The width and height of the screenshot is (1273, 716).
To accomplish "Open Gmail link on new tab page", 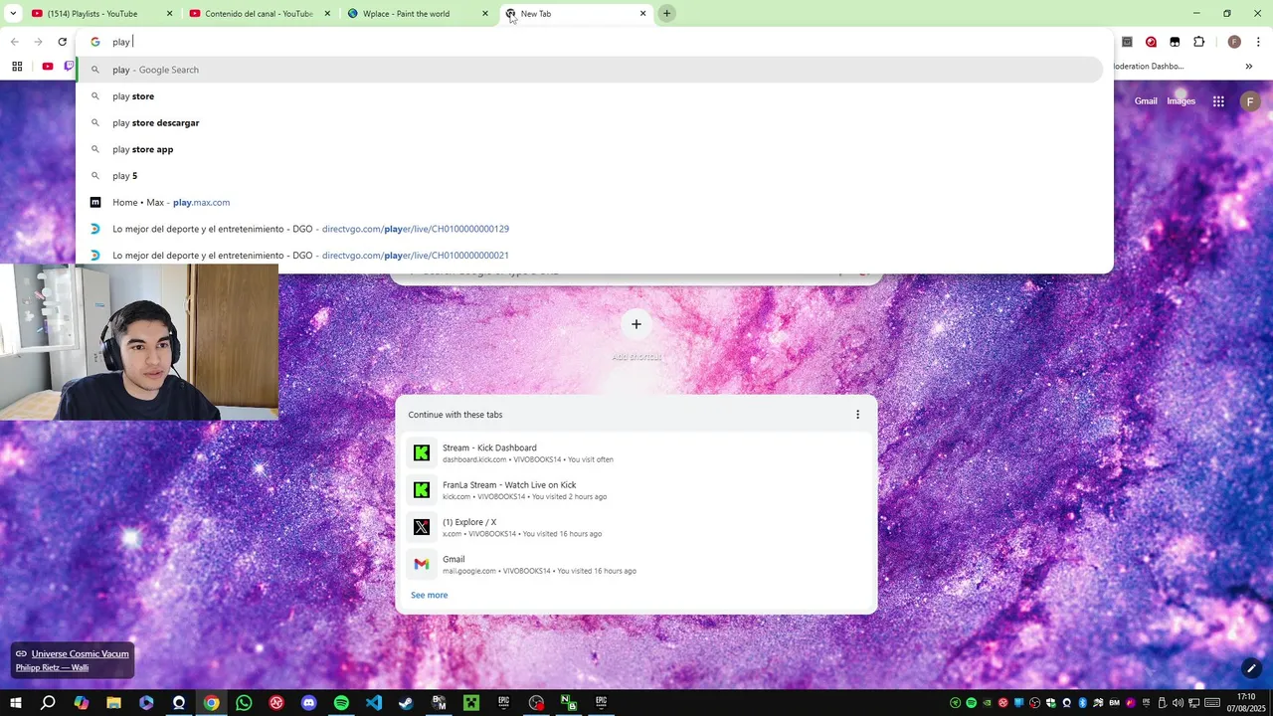I will click(1146, 101).
